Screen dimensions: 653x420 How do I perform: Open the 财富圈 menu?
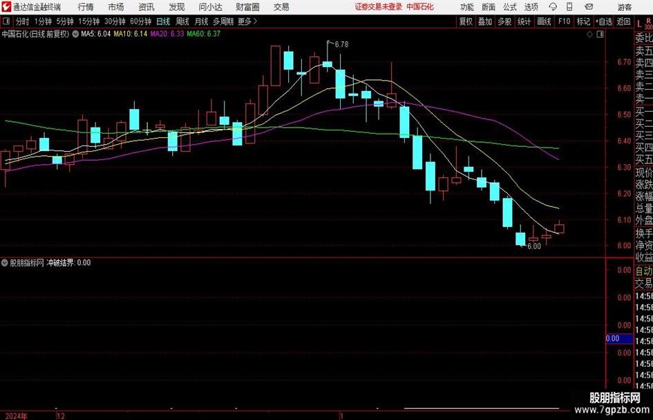pyautogui.click(x=247, y=7)
